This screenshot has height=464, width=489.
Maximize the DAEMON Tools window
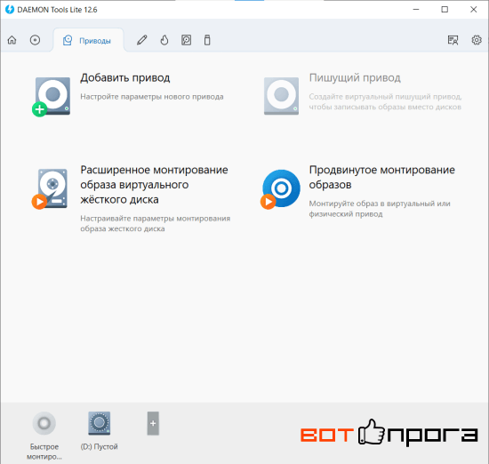[445, 10]
